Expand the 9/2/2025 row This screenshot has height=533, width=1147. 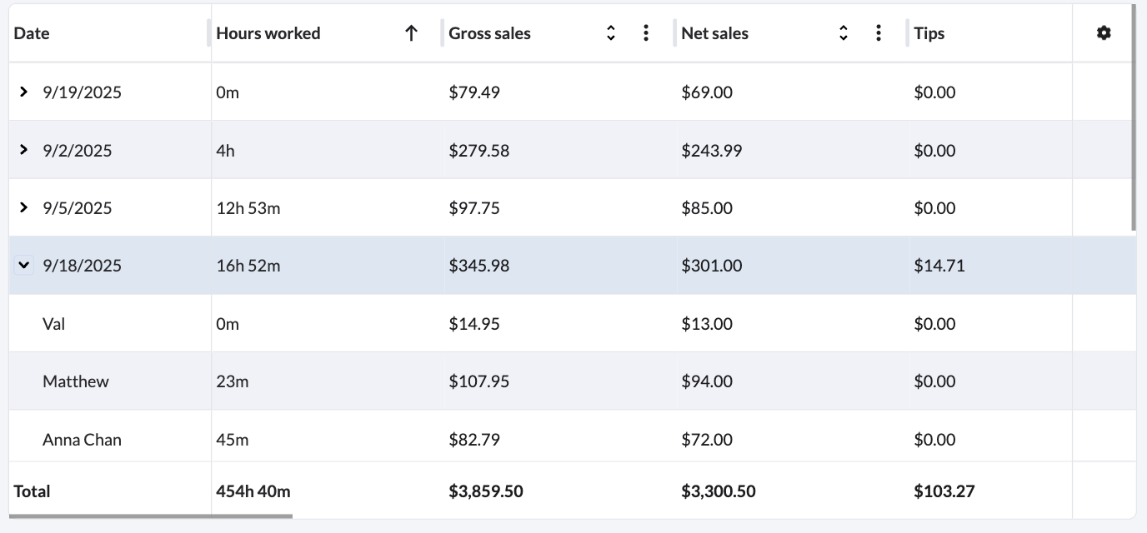click(23, 150)
